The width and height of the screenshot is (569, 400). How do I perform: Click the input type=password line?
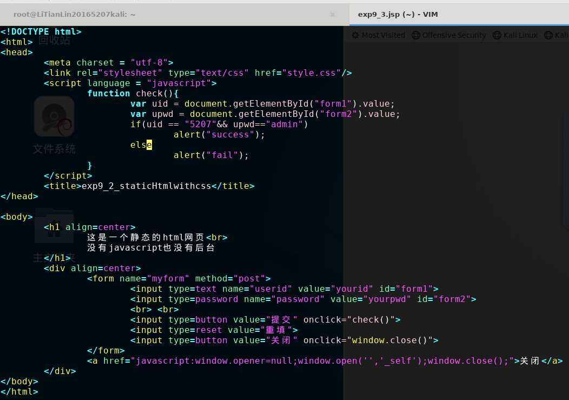click(303, 299)
